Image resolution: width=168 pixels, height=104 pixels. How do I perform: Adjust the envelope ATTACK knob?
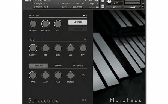[33, 24]
